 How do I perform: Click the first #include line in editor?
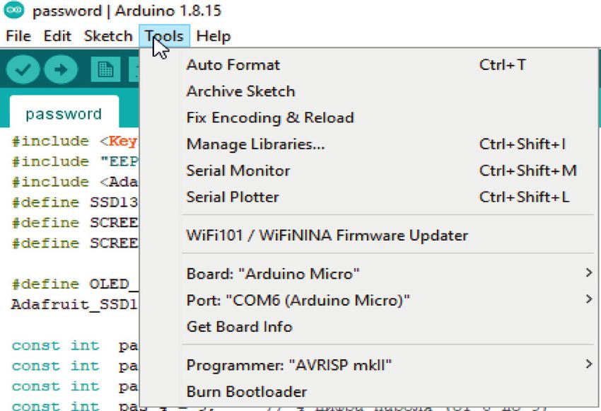coord(74,141)
